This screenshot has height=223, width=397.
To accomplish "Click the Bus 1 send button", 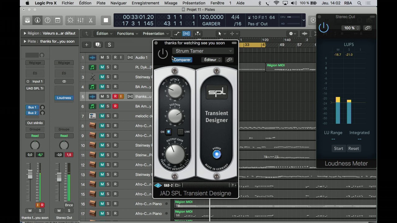I will [x=32, y=107].
